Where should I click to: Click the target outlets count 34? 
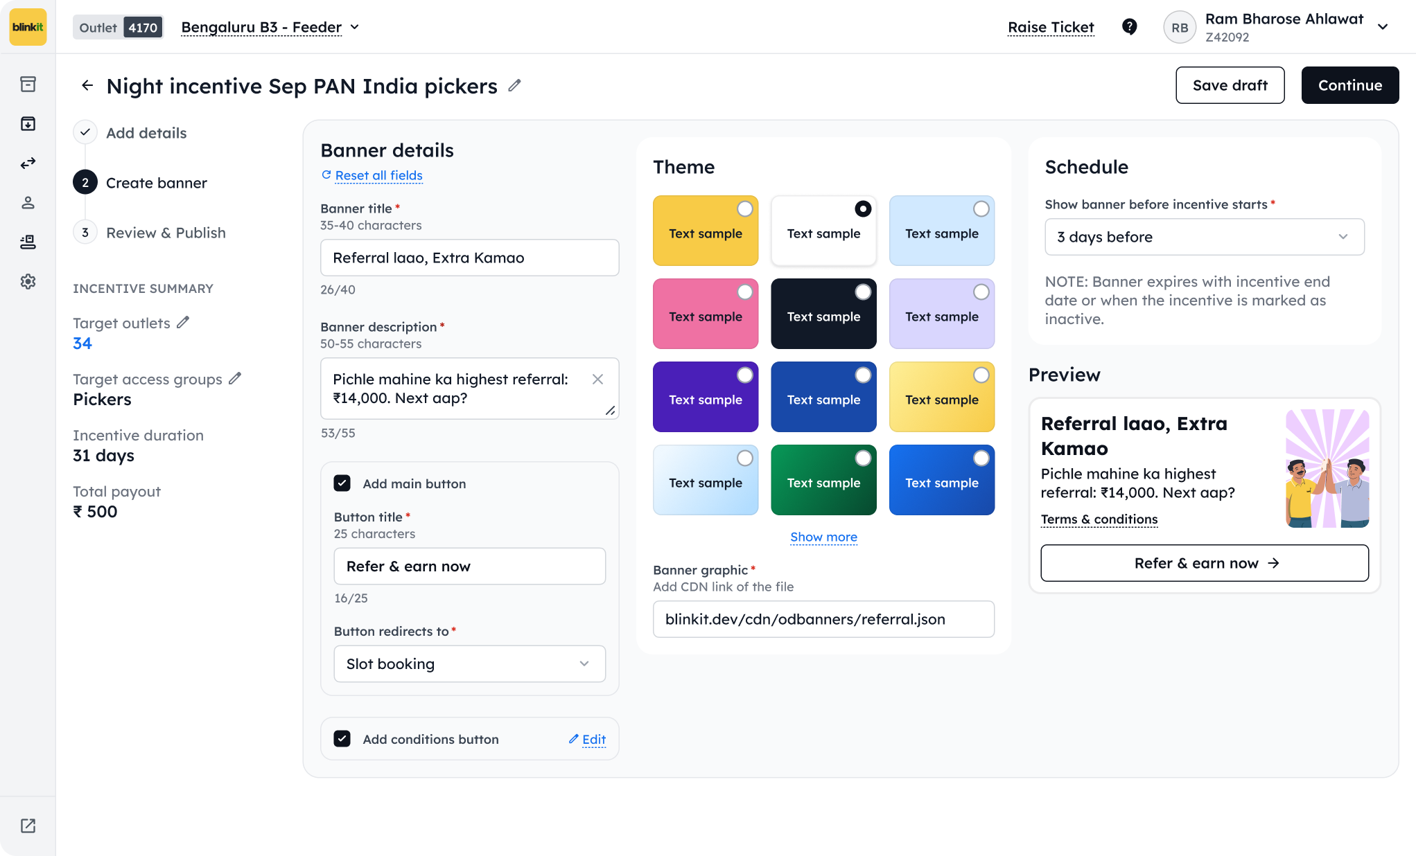[x=82, y=344]
